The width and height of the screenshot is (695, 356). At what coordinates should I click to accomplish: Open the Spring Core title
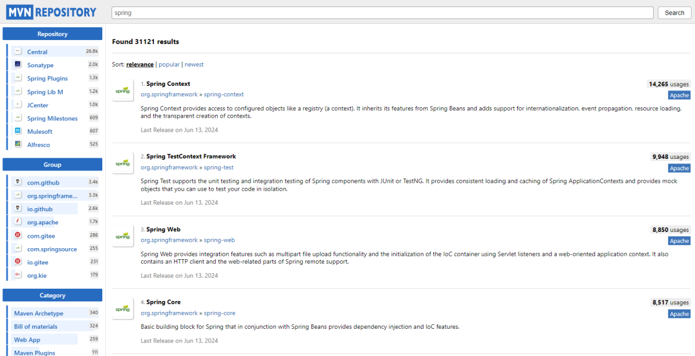163,302
